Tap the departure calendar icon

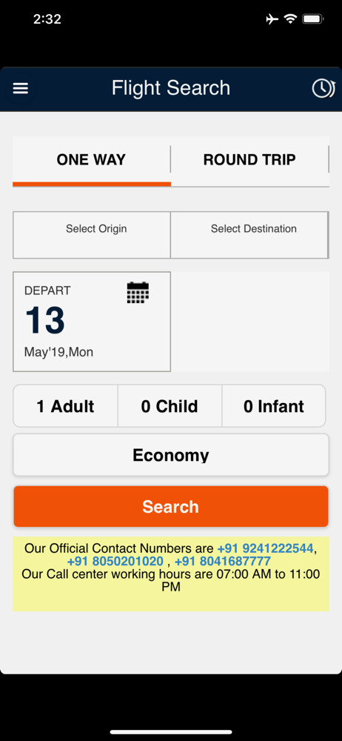click(138, 293)
